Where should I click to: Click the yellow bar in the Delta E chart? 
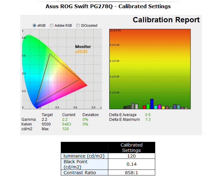[x=163, y=108]
